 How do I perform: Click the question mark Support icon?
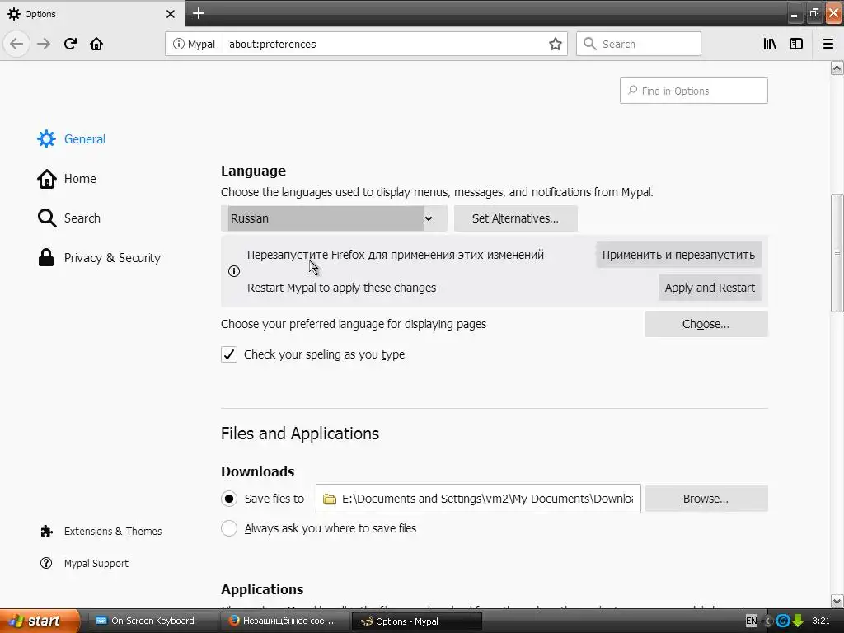tap(46, 563)
